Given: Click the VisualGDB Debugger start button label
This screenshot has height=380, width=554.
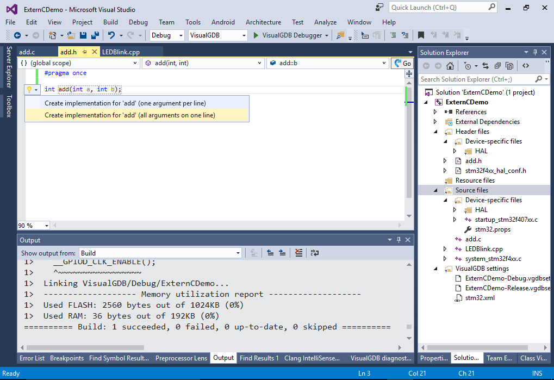Looking at the screenshot, I should pyautogui.click(x=292, y=35).
